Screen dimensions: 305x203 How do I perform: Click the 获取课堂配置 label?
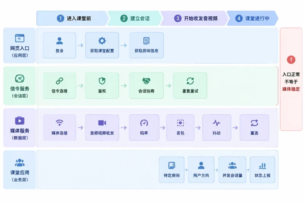pyautogui.click(x=102, y=51)
